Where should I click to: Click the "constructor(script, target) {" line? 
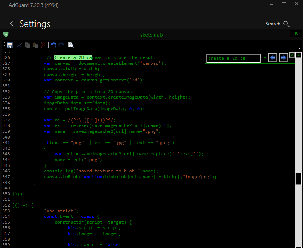[93, 222]
